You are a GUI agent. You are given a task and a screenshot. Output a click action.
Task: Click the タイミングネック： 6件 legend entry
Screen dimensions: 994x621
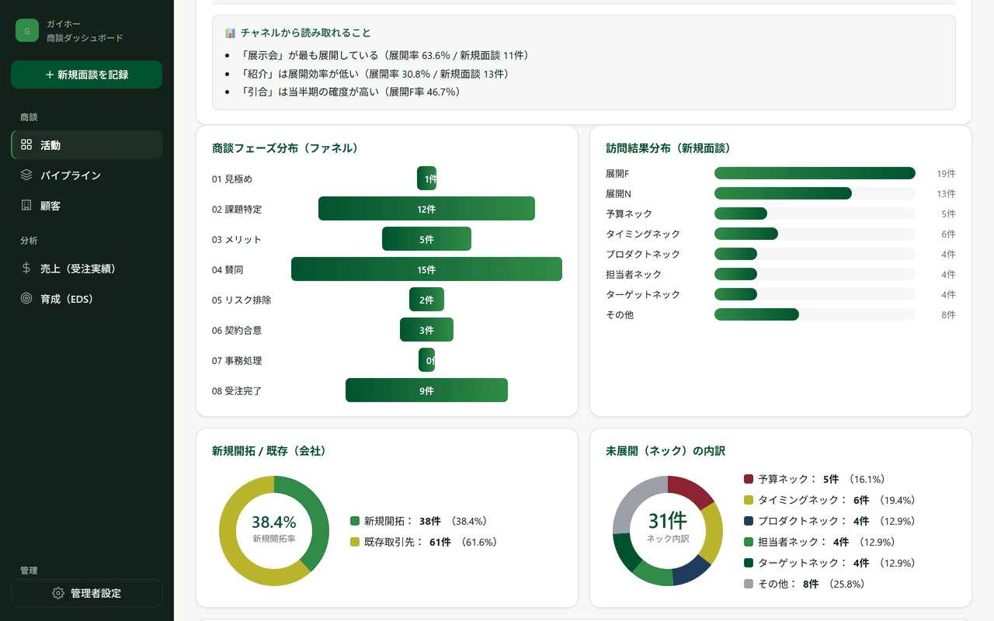(x=829, y=500)
